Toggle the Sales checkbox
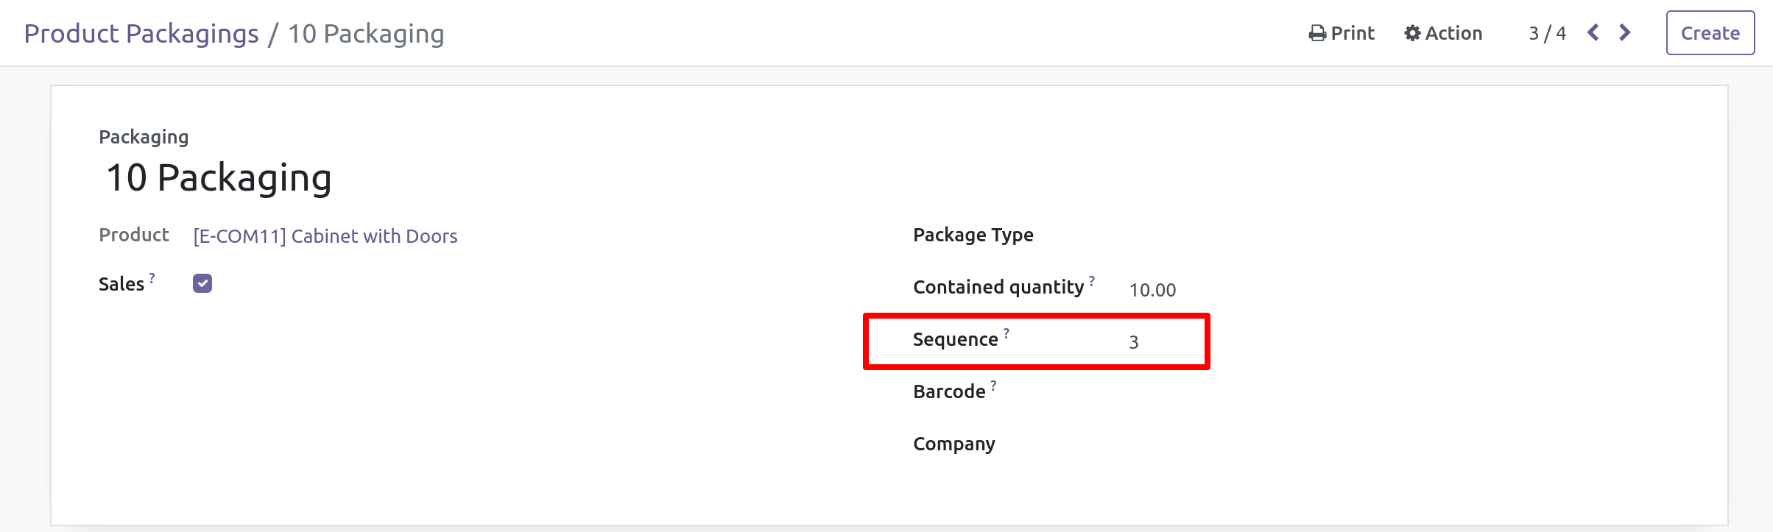Viewport: 1773px width, 532px height. [202, 283]
